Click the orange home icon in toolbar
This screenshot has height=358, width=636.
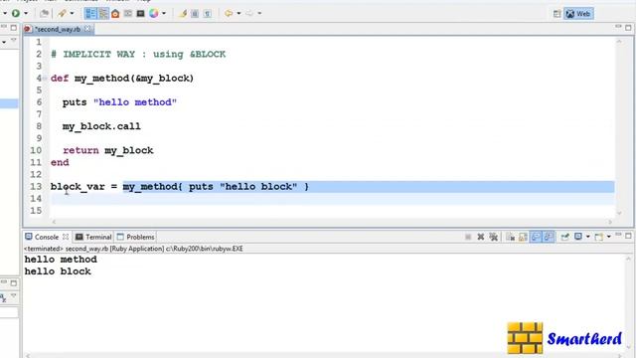[x=115, y=14]
